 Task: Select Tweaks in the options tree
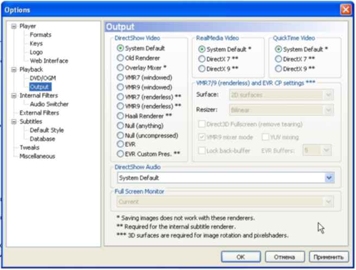[x=29, y=147]
